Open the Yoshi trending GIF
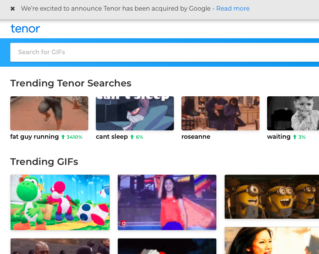This screenshot has width=319, height=254. [60, 202]
